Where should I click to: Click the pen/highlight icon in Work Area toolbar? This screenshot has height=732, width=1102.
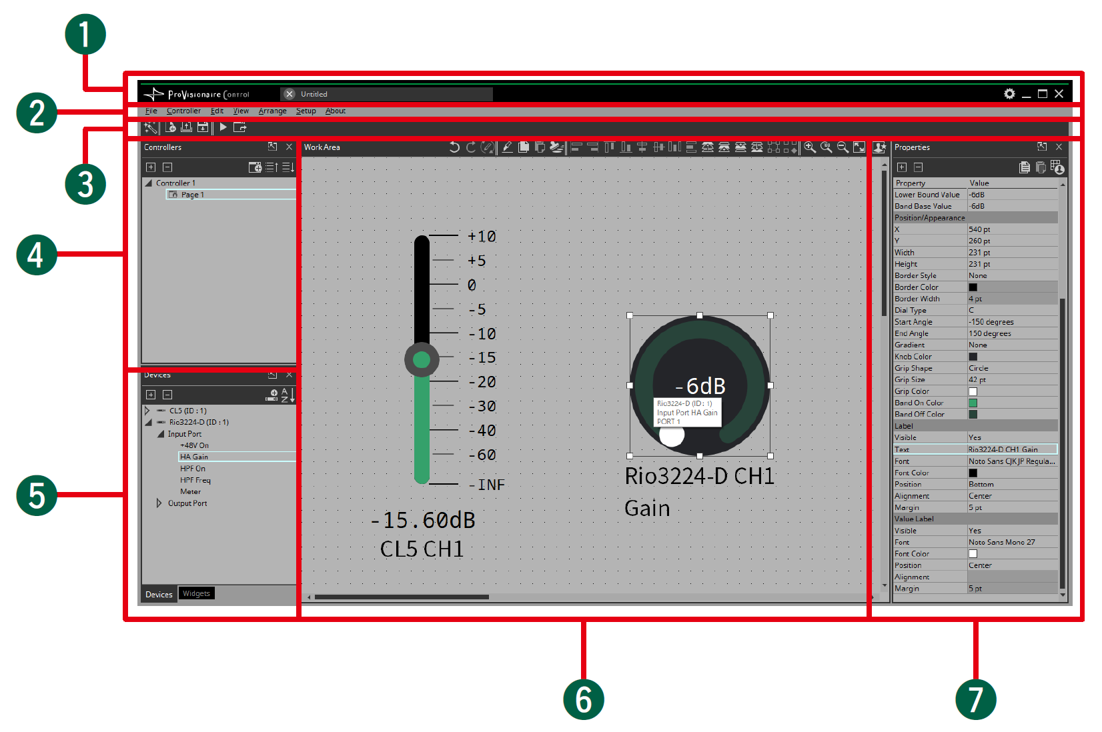coord(508,147)
